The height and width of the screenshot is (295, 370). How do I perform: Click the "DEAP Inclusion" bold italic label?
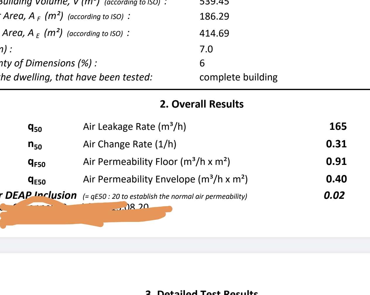point(41,195)
